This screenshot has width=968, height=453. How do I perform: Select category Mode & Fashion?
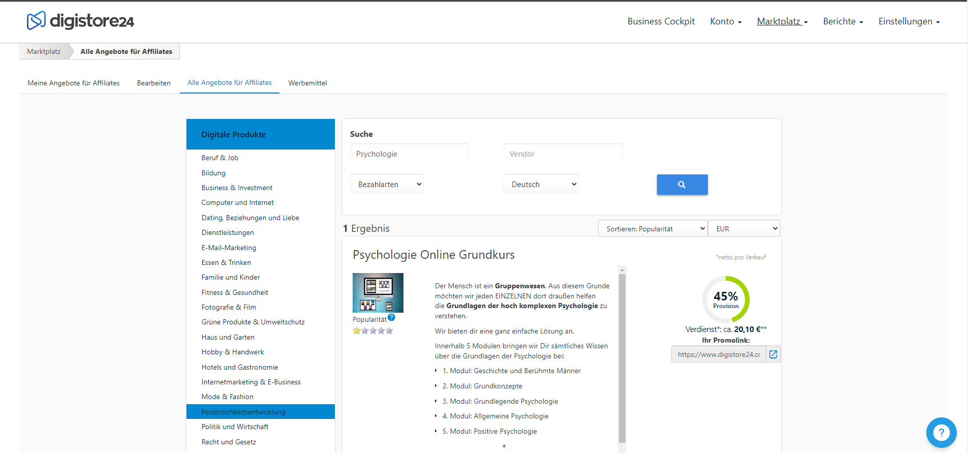[227, 397]
